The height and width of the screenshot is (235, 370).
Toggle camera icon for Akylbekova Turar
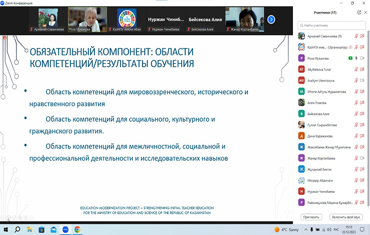point(362,69)
